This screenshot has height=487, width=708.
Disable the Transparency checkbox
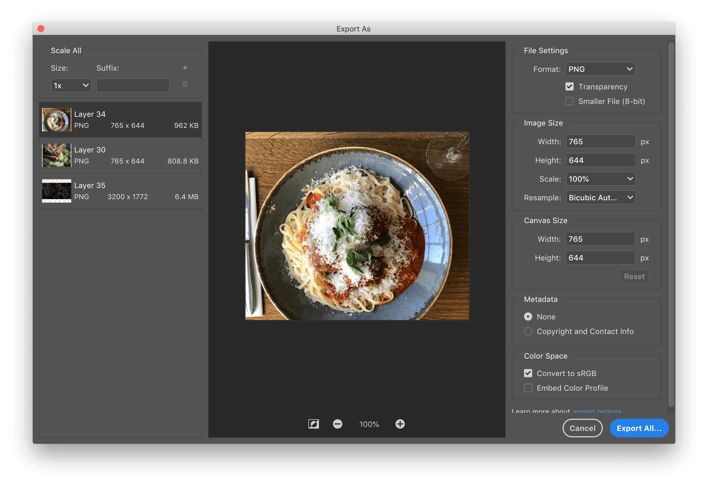[570, 87]
